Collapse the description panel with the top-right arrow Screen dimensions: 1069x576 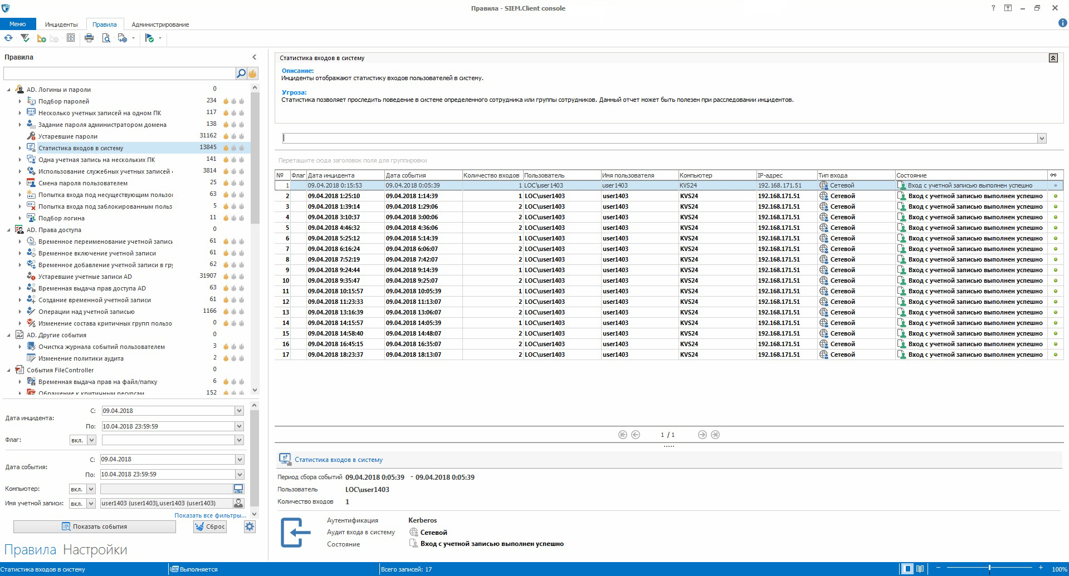[1053, 58]
